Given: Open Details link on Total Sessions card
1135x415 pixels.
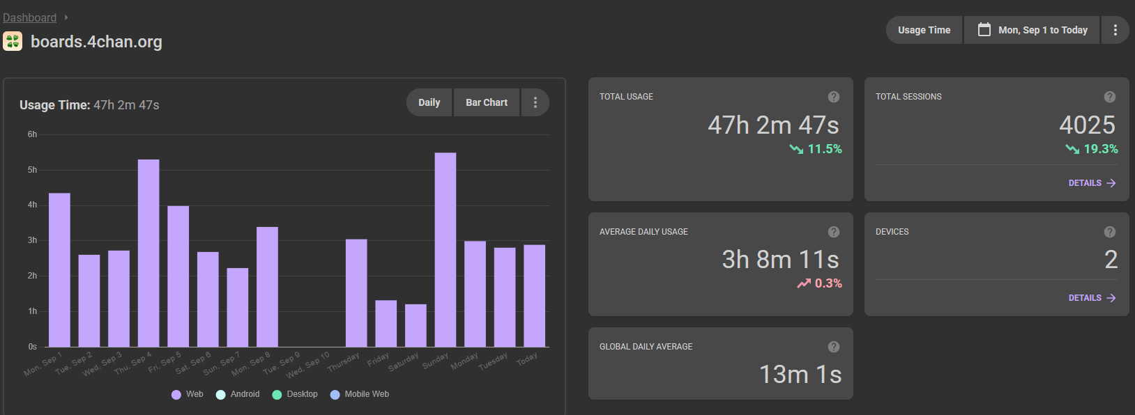Looking at the screenshot, I should point(1092,183).
